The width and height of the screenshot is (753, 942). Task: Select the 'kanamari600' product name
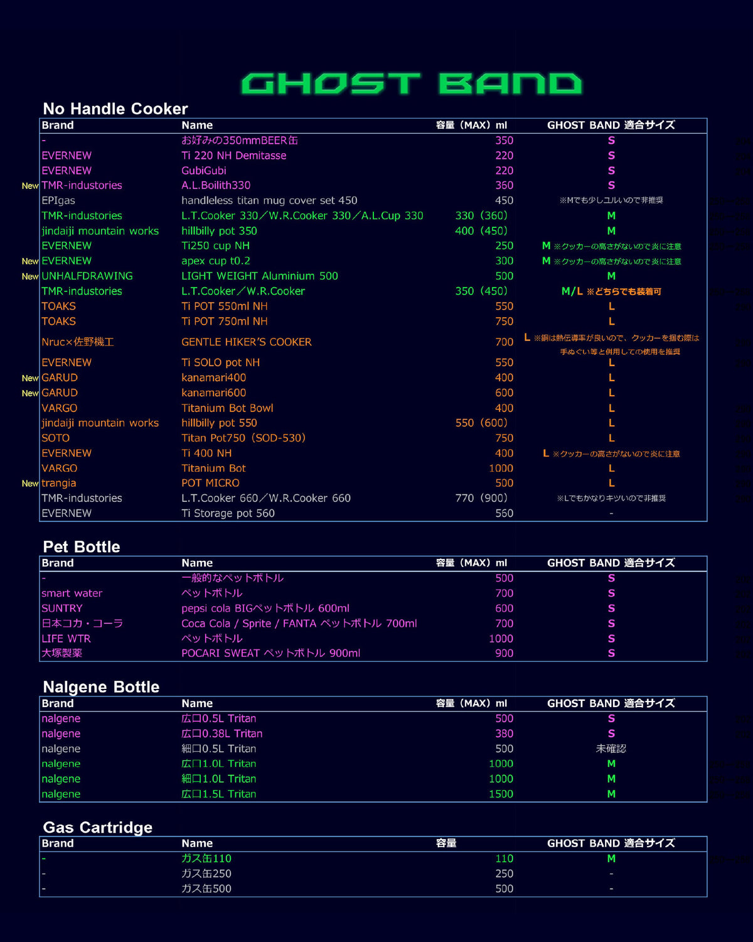[x=213, y=393]
